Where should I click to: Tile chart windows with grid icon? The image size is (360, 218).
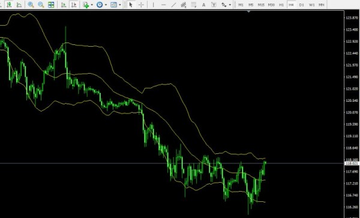(51, 5)
